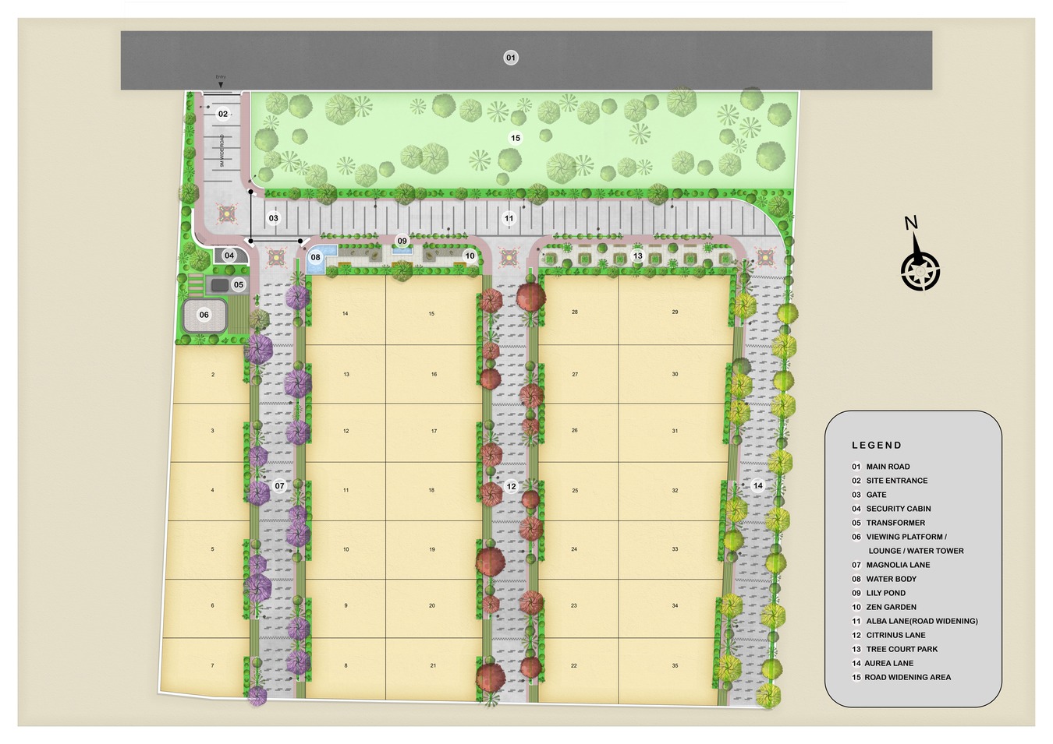Viewport: 1053px width, 744px height.
Task: Click the Entry arrow at the site entrance
Action: point(221,83)
